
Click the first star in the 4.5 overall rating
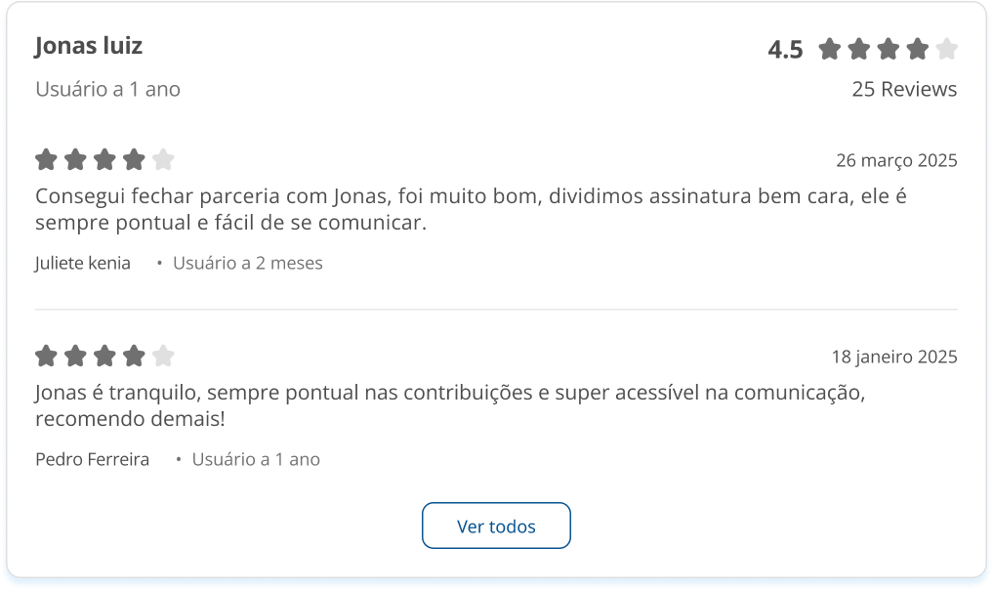coord(830,49)
